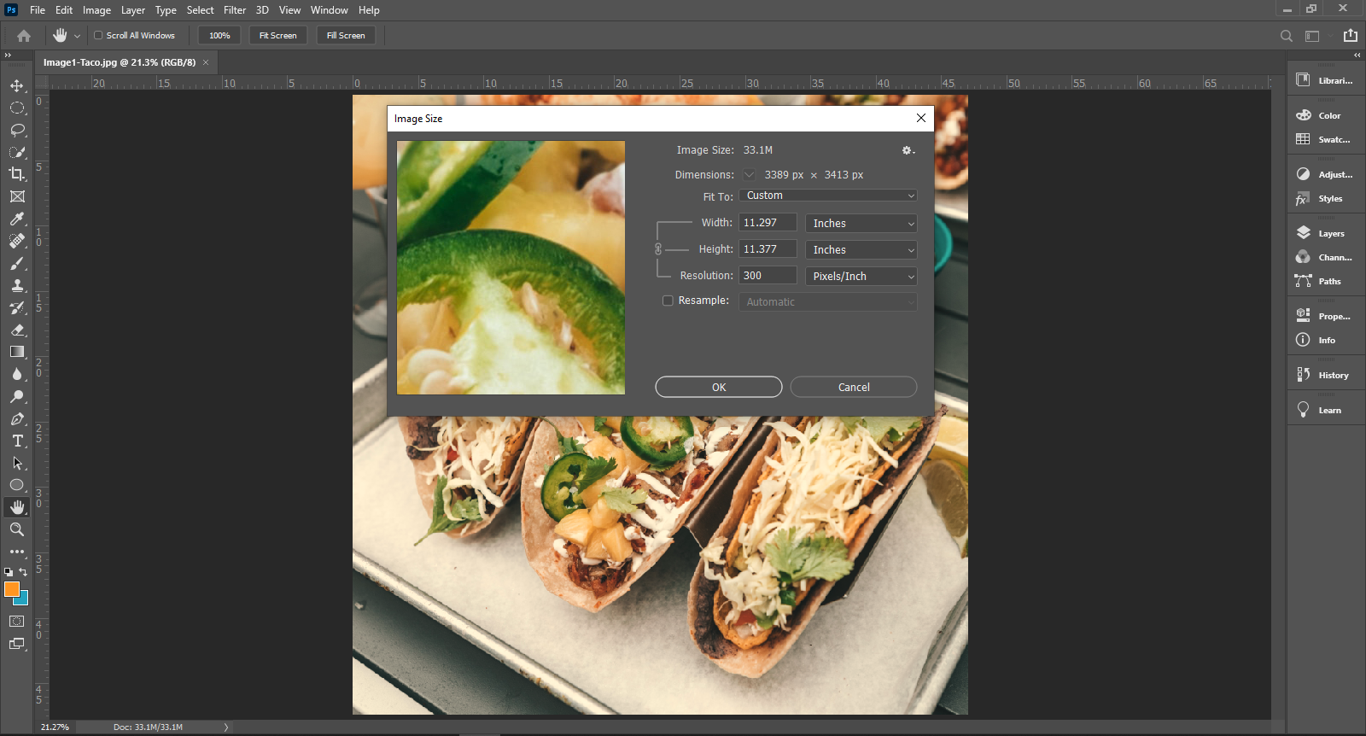
Task: Open the Fit To dropdown
Action: pos(828,196)
